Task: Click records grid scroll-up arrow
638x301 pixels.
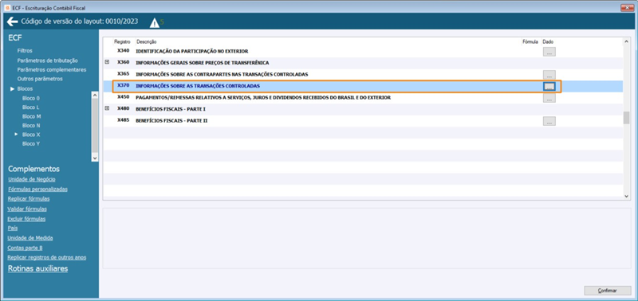Action: (x=627, y=41)
